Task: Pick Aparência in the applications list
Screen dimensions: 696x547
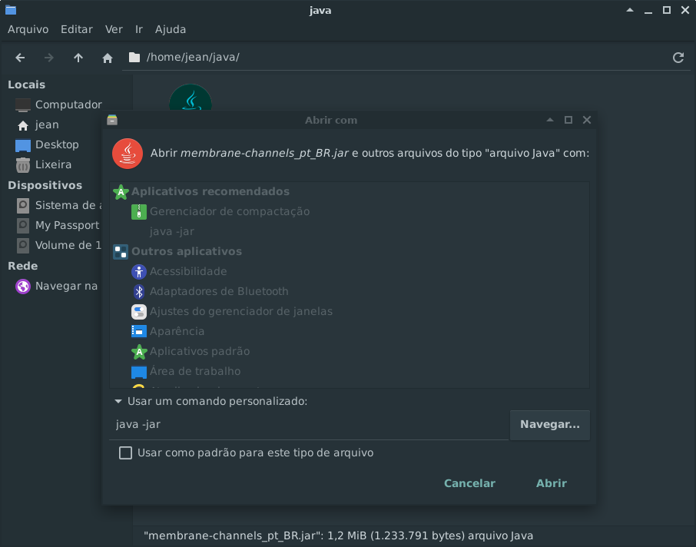Action: pyautogui.click(x=177, y=331)
